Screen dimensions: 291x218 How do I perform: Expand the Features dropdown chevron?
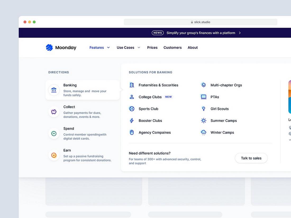coord(108,48)
